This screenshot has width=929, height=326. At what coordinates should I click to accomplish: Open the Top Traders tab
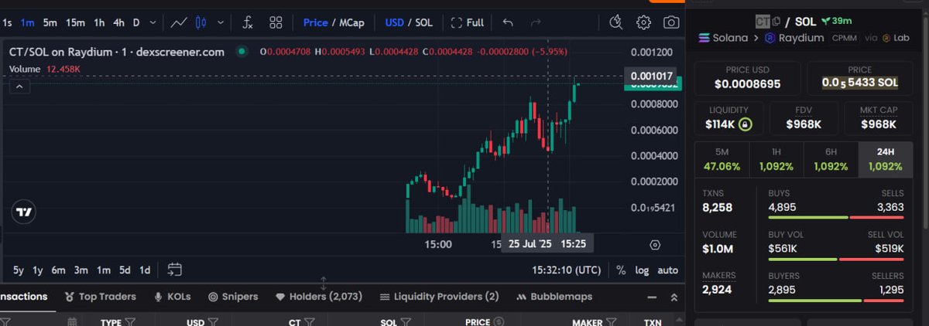101,297
